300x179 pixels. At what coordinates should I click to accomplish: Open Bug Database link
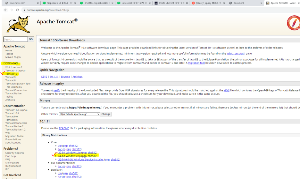point(13,166)
